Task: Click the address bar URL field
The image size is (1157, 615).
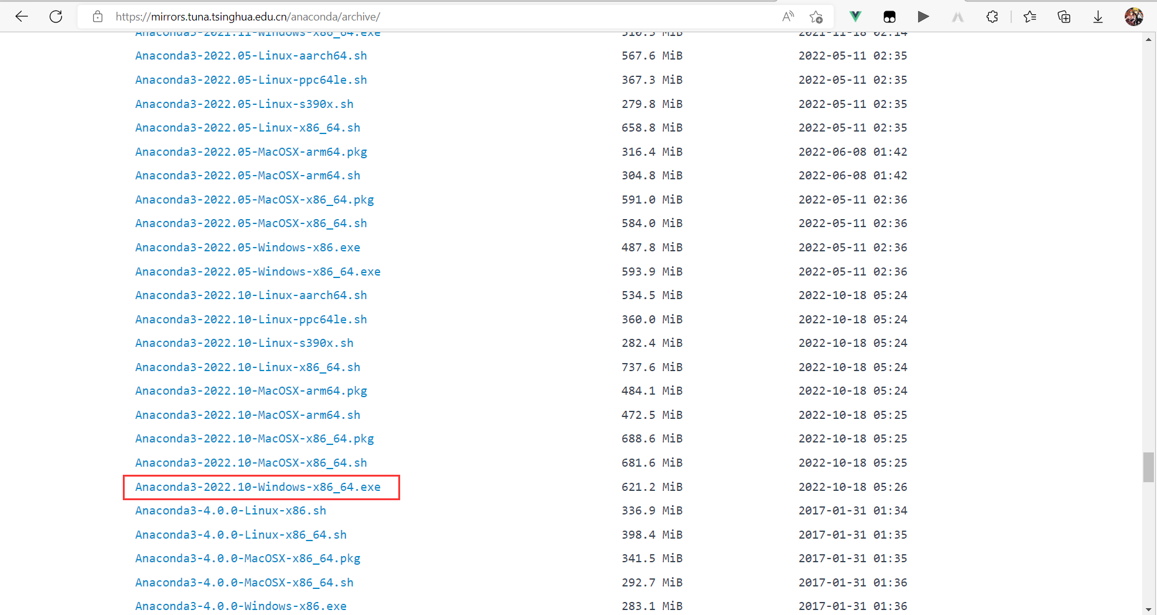Action: [x=434, y=17]
